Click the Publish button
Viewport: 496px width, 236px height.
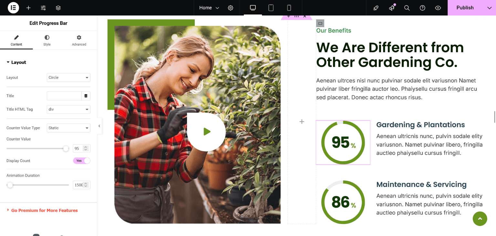(465, 8)
